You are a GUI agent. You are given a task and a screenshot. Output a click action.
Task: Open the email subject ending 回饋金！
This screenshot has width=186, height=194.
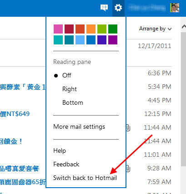(11, 141)
